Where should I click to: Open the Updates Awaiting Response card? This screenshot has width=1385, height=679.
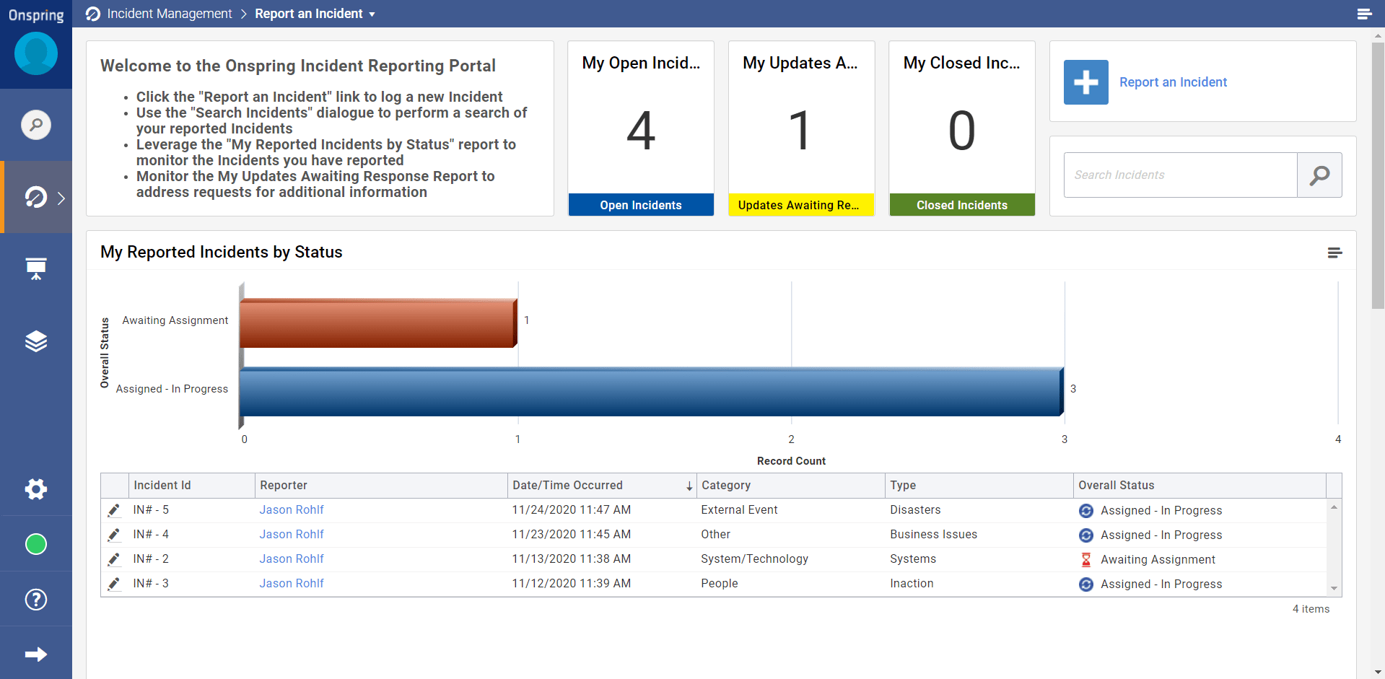pos(801,128)
